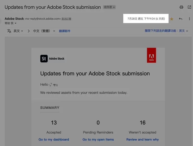Click the Review and learn why link

click(142, 139)
